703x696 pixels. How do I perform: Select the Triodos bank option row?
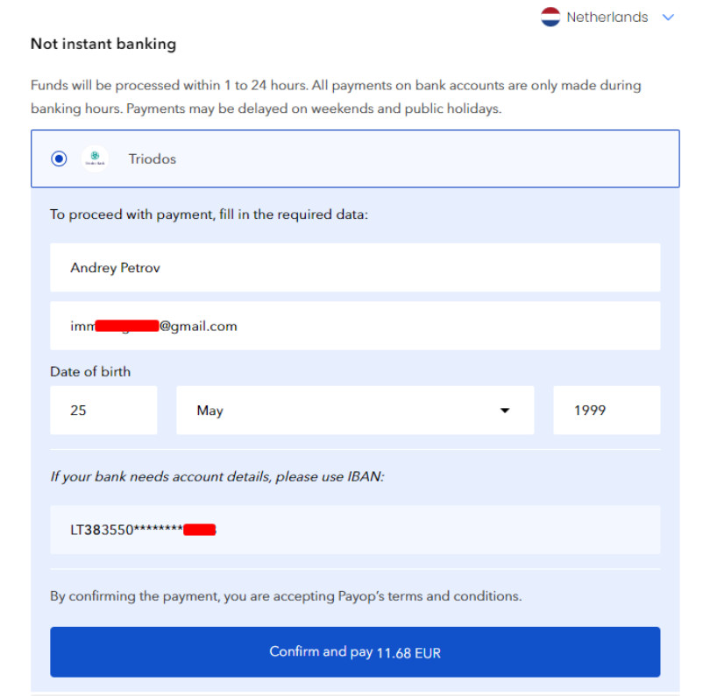(355, 158)
